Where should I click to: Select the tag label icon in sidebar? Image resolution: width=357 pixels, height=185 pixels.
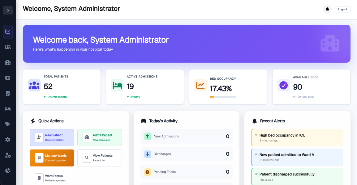pos(8,124)
